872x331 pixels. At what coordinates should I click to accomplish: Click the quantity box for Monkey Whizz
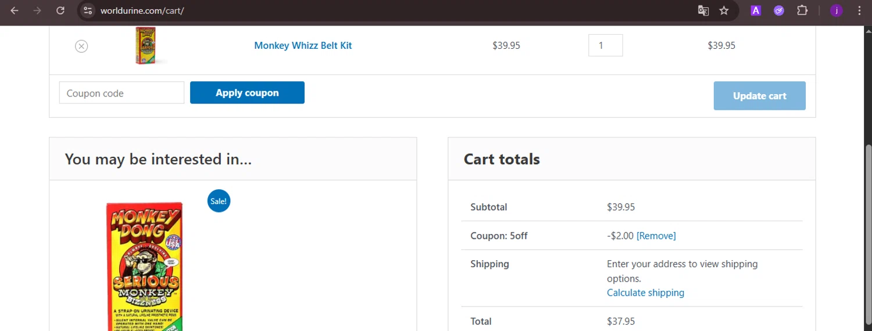coord(605,45)
